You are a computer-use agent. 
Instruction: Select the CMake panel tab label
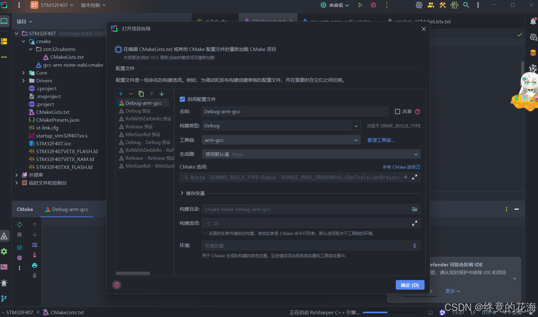pyautogui.click(x=25, y=209)
